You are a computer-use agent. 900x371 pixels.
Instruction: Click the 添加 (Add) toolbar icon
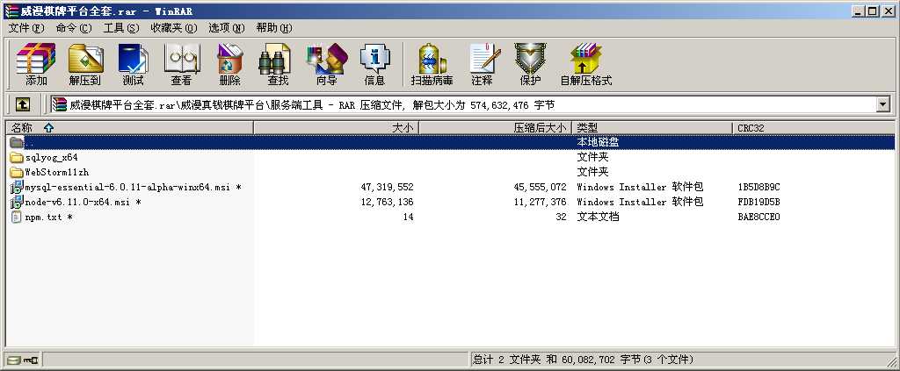[35, 64]
